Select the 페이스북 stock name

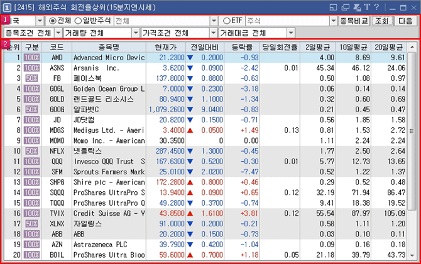pos(88,78)
